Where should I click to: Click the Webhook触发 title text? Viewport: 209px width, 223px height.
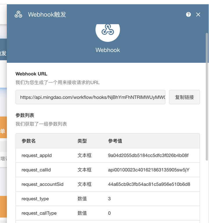(47, 14)
